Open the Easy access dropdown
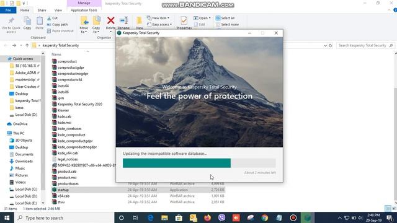 point(159,25)
